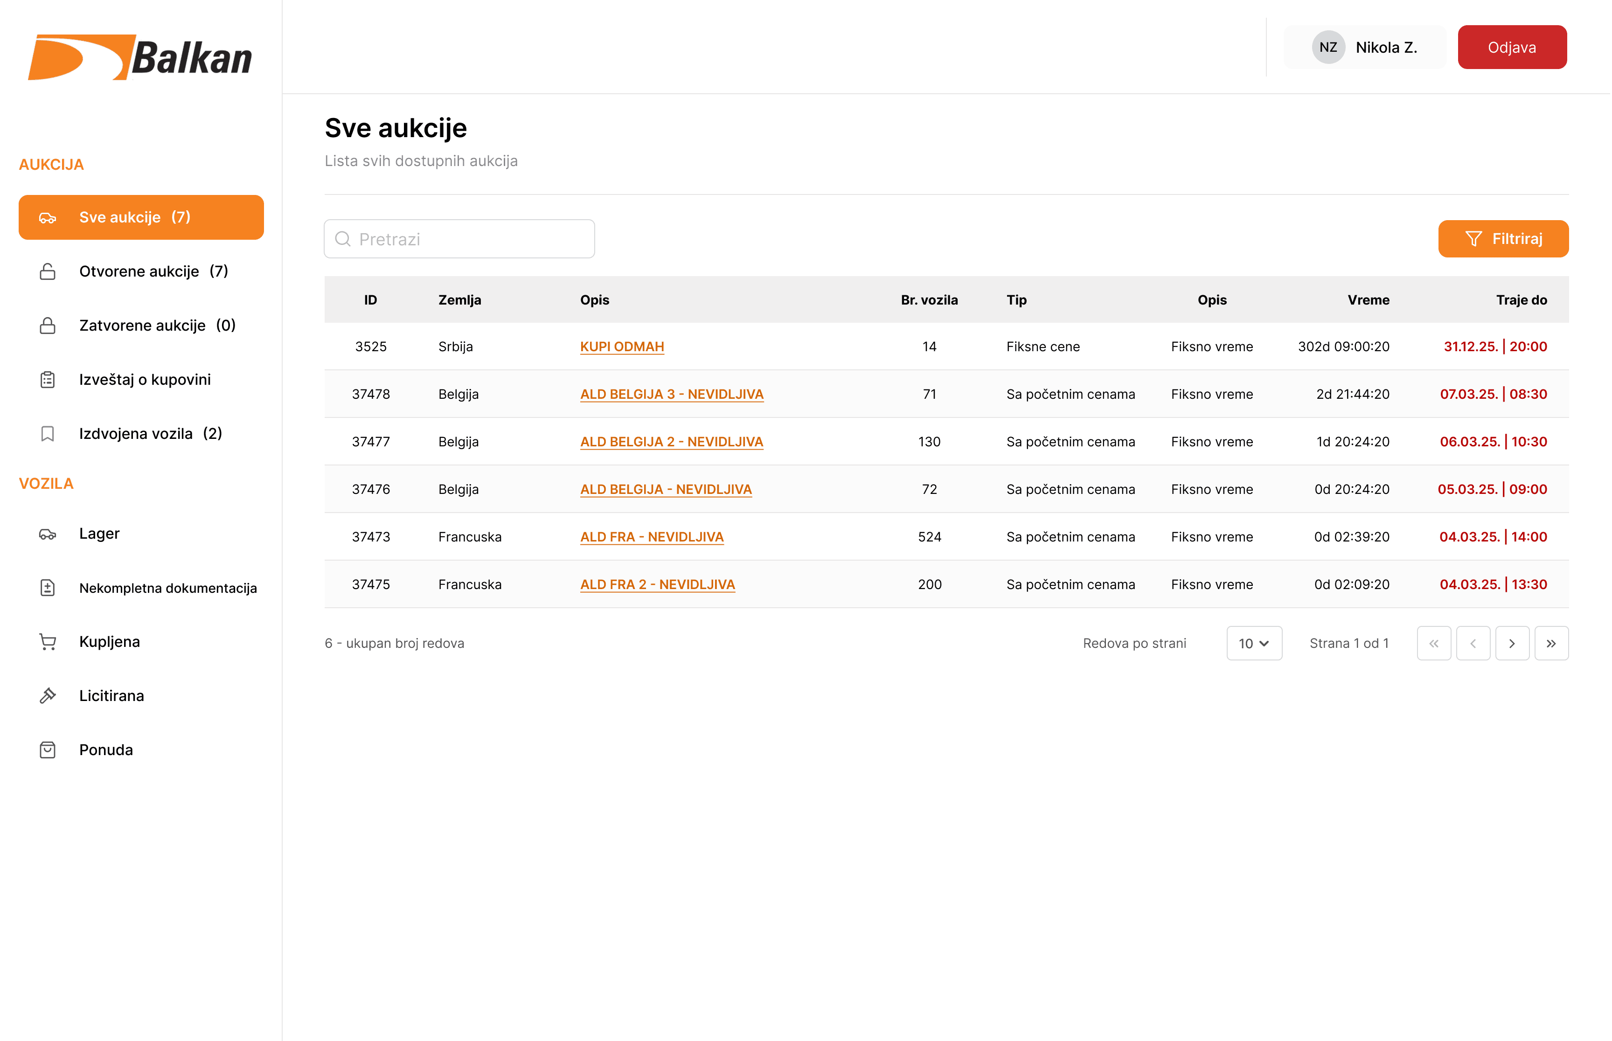Go to the previous page of results
1612x1041 pixels.
pos(1473,644)
